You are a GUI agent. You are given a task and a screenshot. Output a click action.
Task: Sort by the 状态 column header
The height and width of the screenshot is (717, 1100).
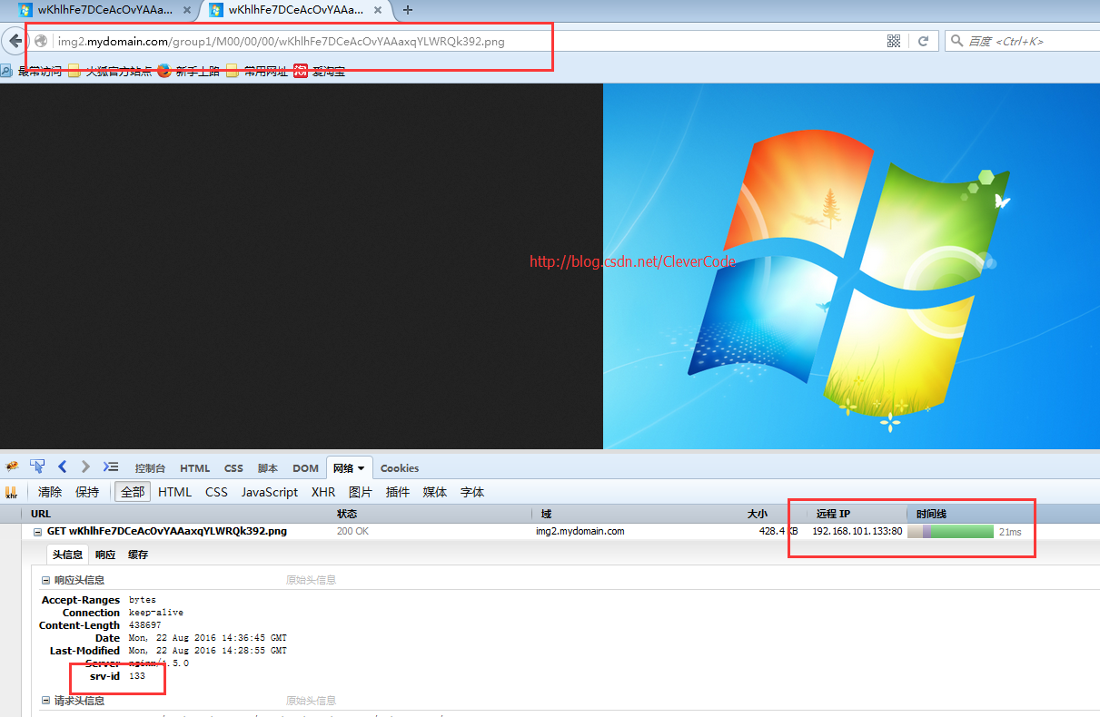pyautogui.click(x=433, y=514)
